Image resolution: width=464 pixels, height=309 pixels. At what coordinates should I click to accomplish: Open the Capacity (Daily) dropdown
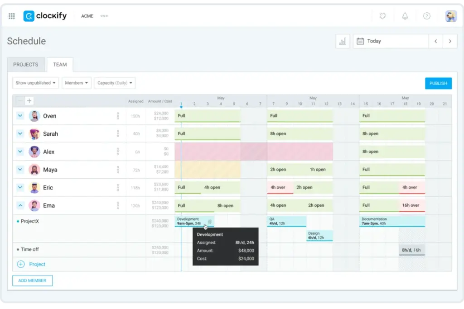point(115,83)
